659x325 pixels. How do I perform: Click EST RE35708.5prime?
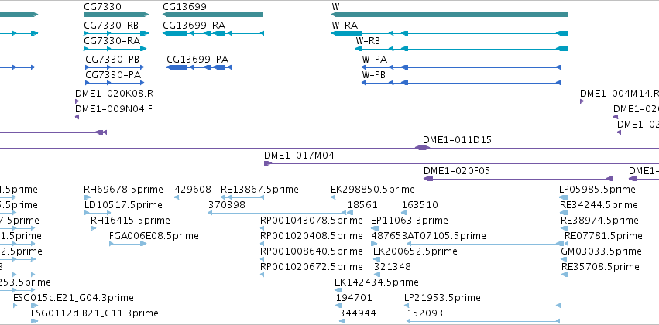565,275
